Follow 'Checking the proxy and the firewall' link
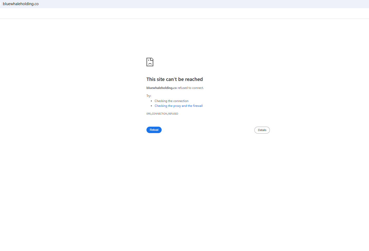This screenshot has height=251, width=369. tap(179, 106)
